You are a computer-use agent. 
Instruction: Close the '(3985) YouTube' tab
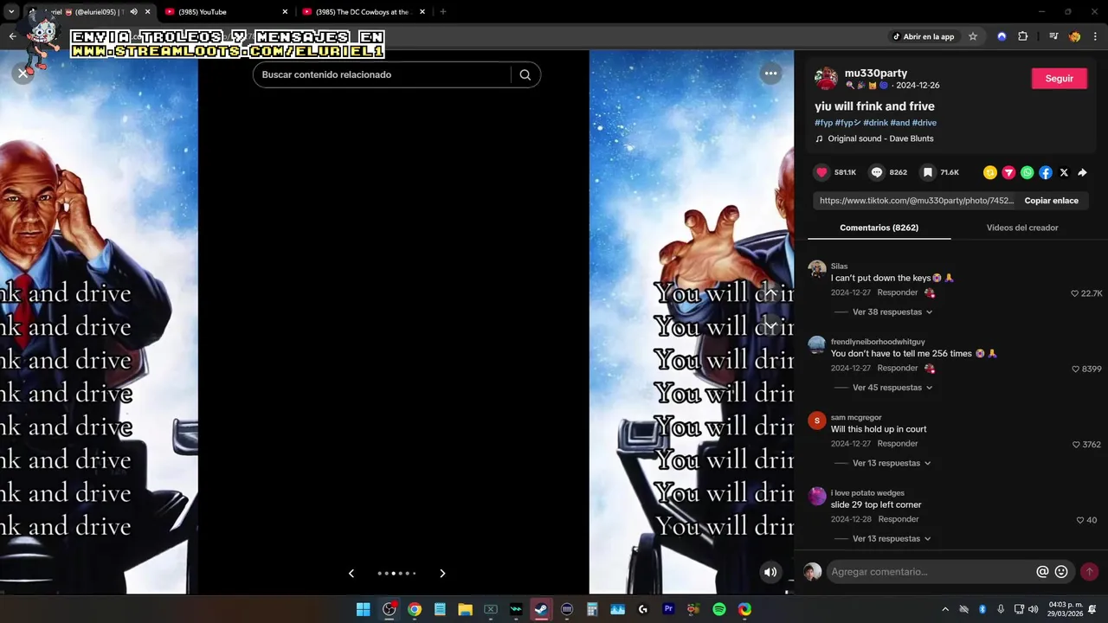(x=285, y=12)
